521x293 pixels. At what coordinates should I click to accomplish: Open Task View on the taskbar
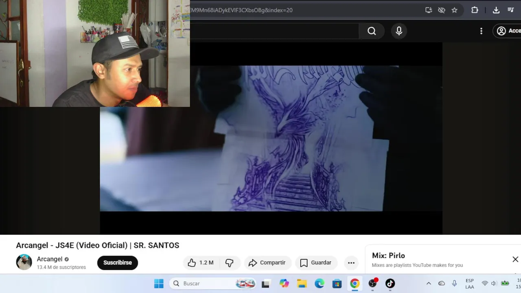pos(265,284)
